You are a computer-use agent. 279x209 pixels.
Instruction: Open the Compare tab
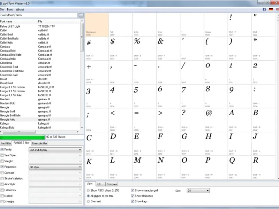(112, 184)
